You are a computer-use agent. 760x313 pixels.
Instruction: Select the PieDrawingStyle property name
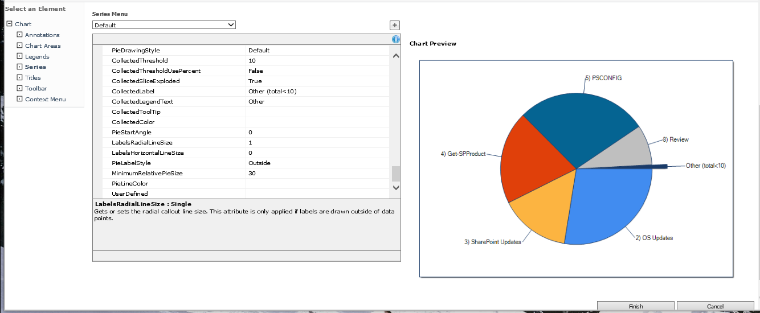[136, 50]
